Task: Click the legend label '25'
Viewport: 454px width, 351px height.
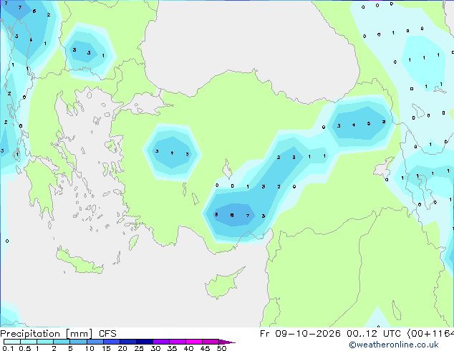Action: [139, 348]
